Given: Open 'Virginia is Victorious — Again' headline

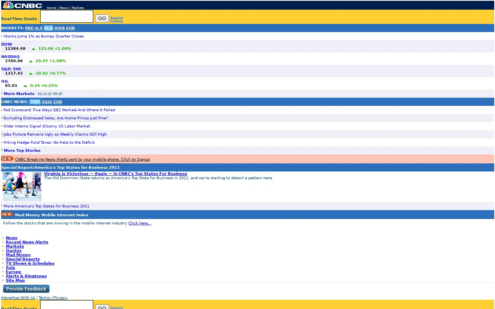Looking at the screenshot, I should [116, 174].
